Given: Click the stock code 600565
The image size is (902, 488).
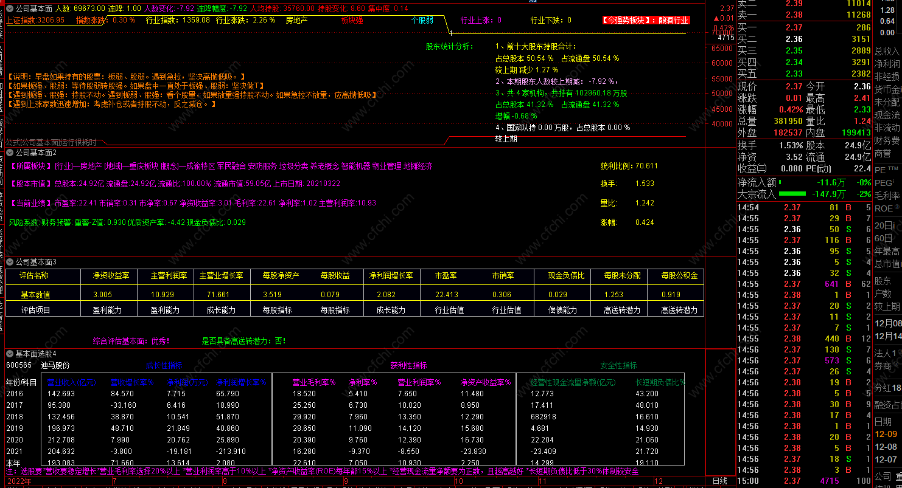Looking at the screenshot, I should click(x=19, y=365).
